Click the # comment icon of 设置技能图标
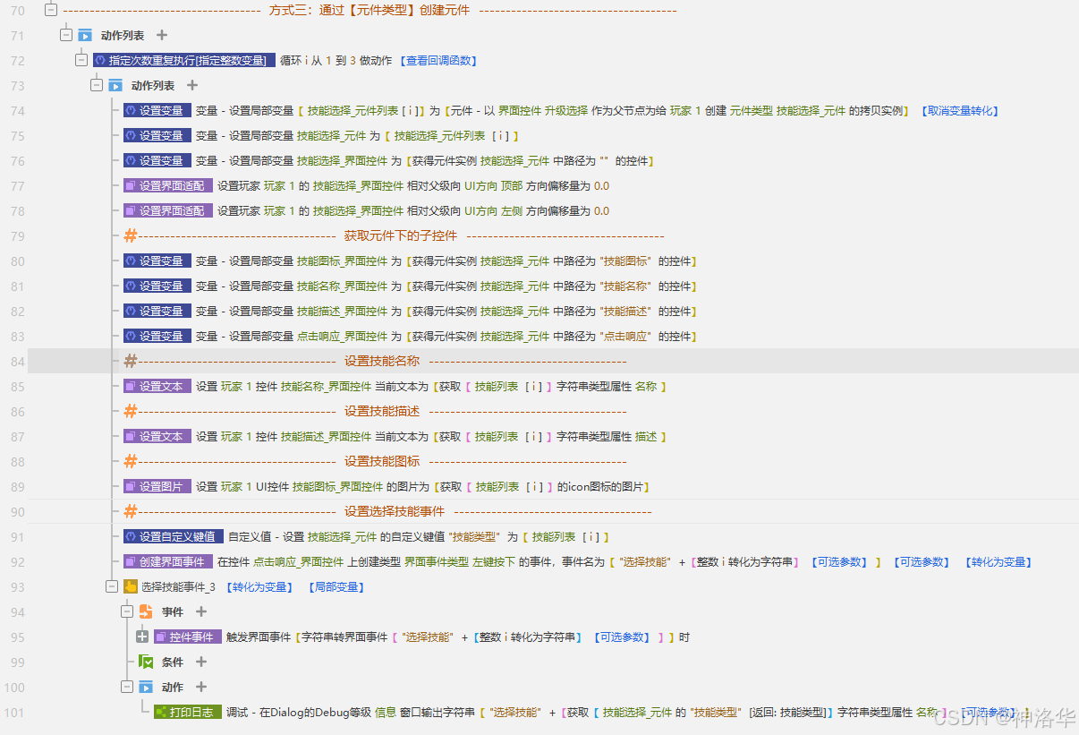 [x=131, y=461]
